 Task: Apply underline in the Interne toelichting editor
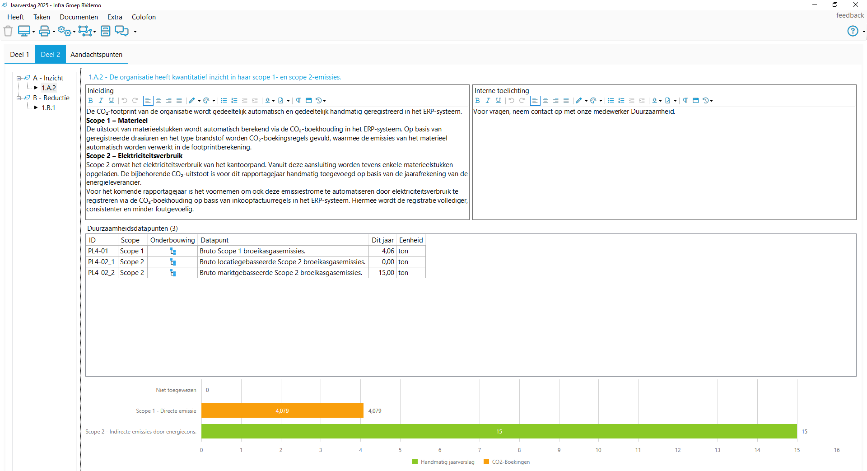pos(498,101)
